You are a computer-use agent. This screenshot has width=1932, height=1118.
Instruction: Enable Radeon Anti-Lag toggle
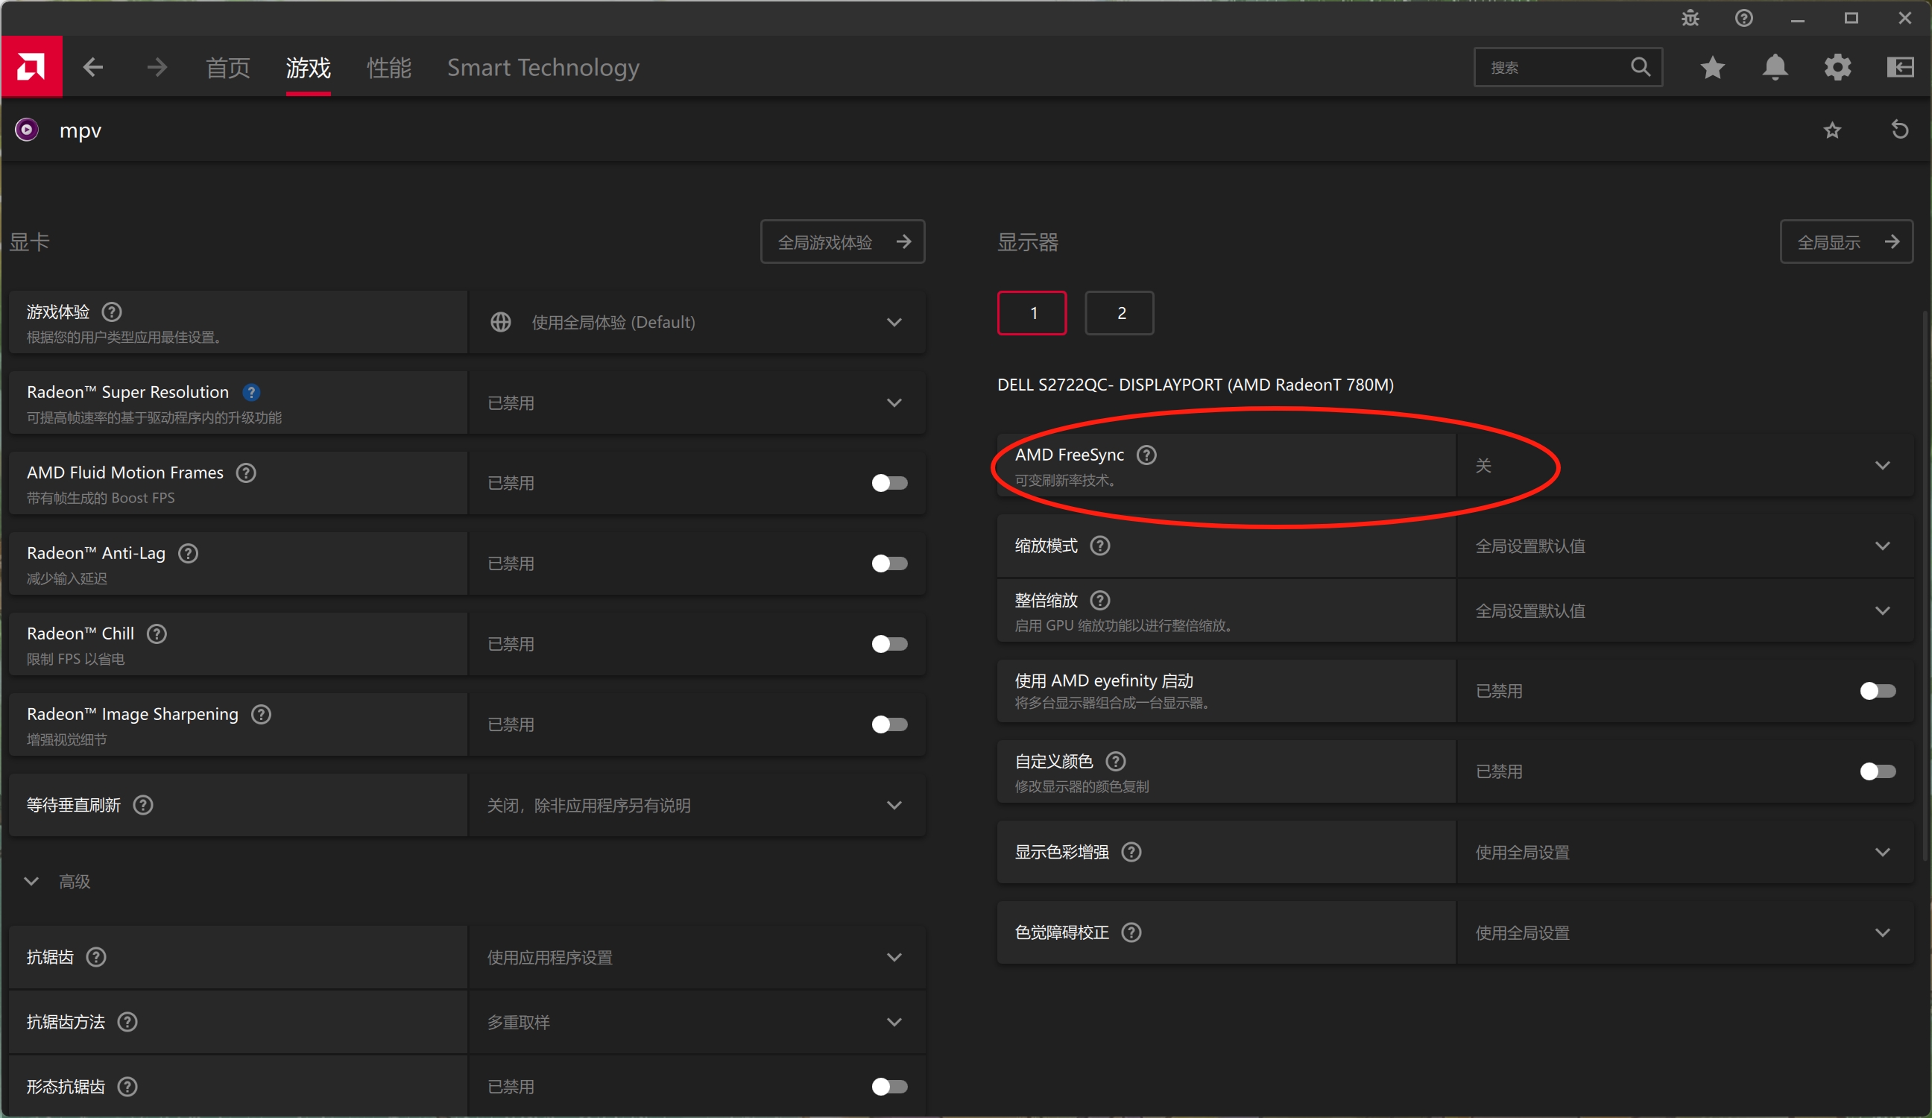point(889,563)
